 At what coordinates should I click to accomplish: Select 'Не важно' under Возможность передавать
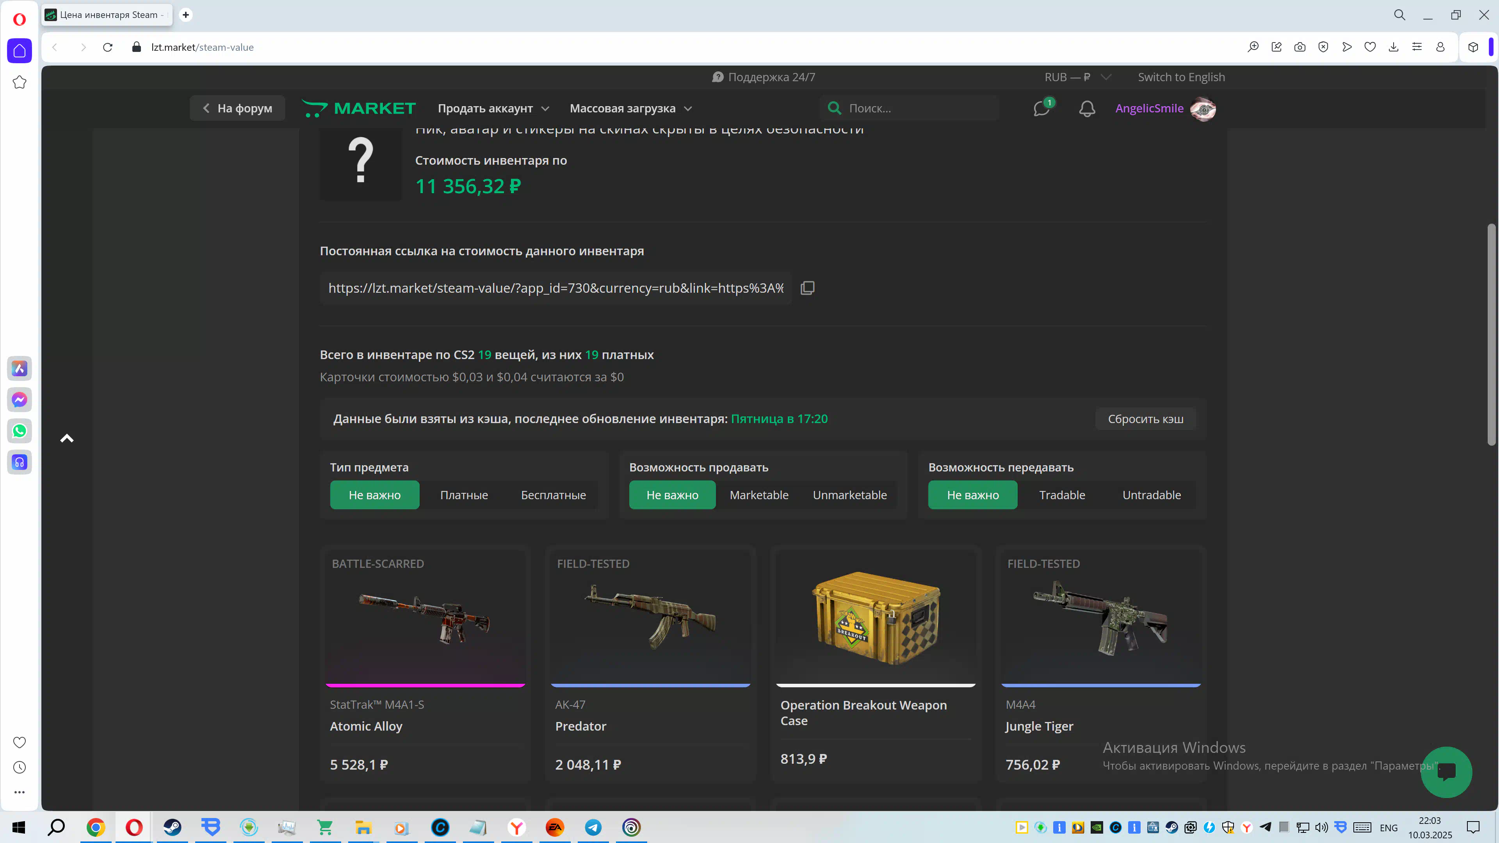click(x=972, y=494)
